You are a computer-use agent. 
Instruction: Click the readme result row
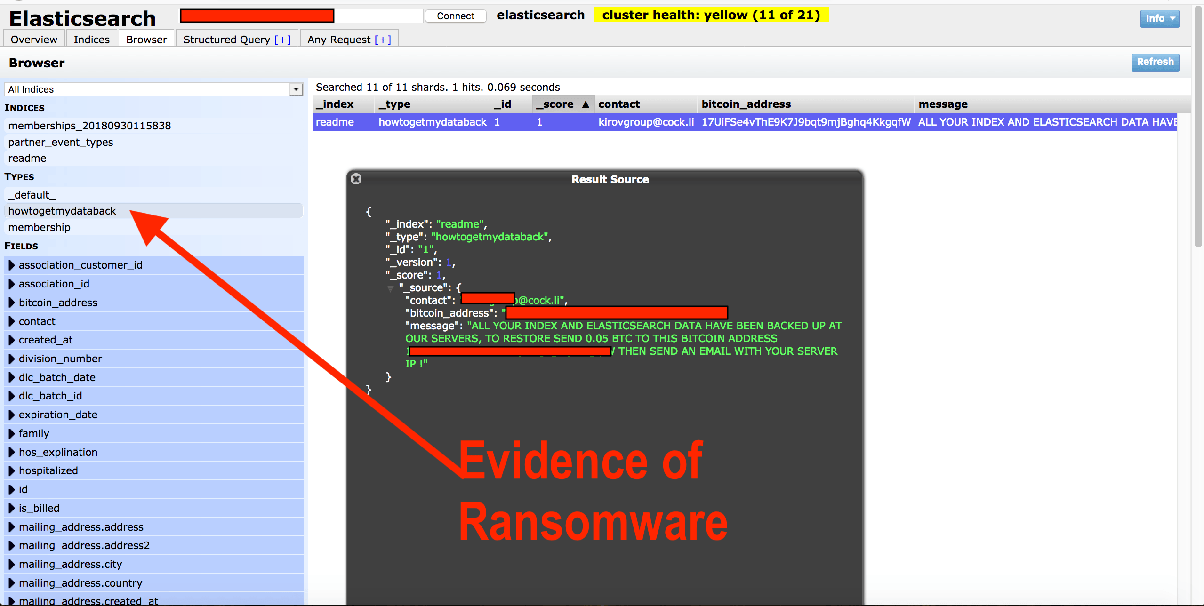tap(745, 122)
